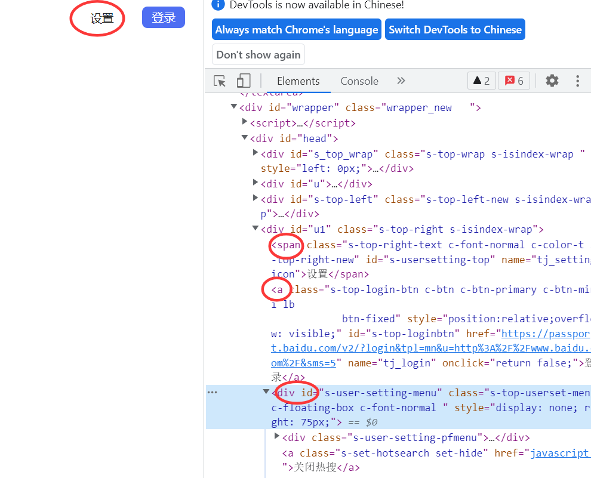
Task: Click the blue info icon in notification
Action: 218,5
